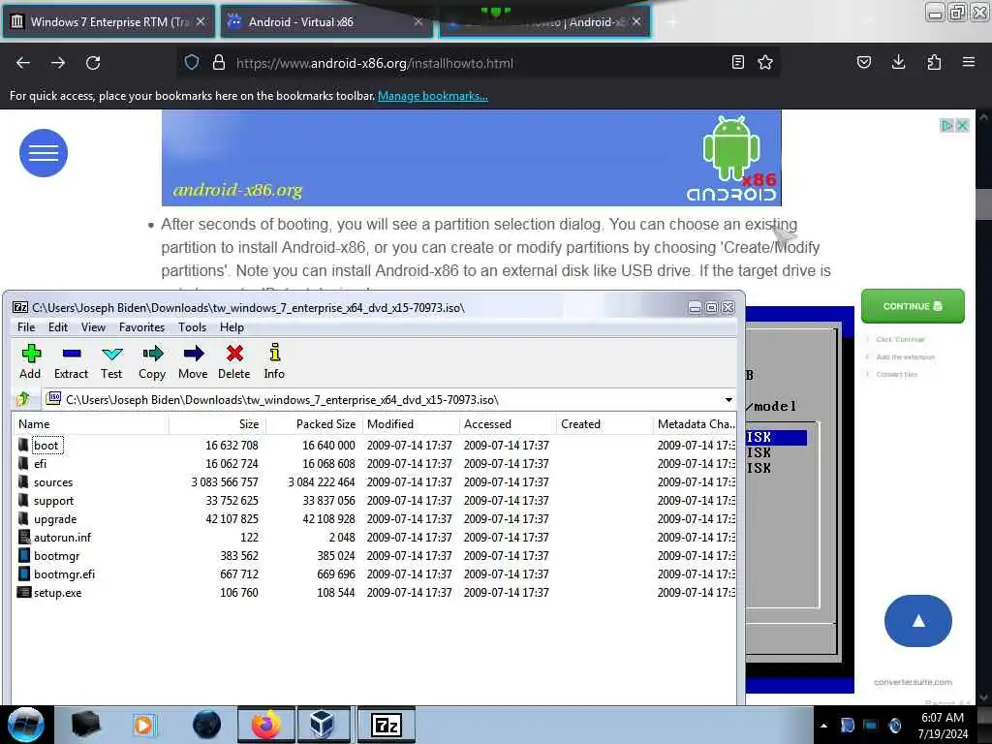Show hidden system tray icons
This screenshot has height=744, width=992.
823,726
